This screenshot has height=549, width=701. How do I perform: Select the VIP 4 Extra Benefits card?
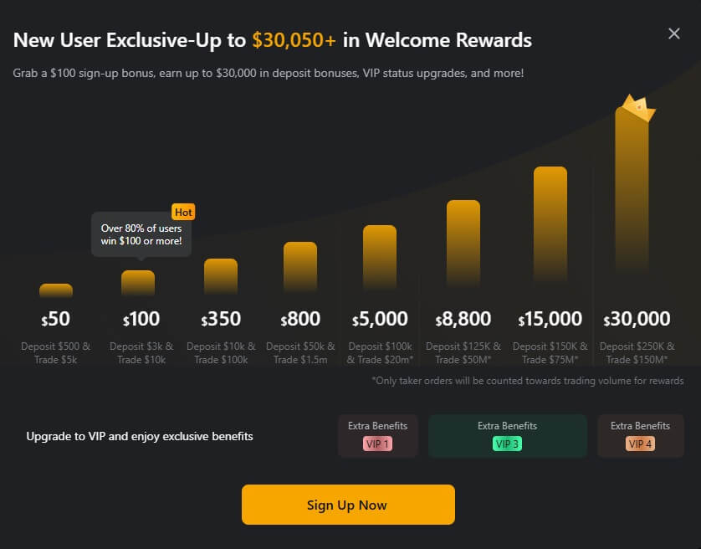640,435
